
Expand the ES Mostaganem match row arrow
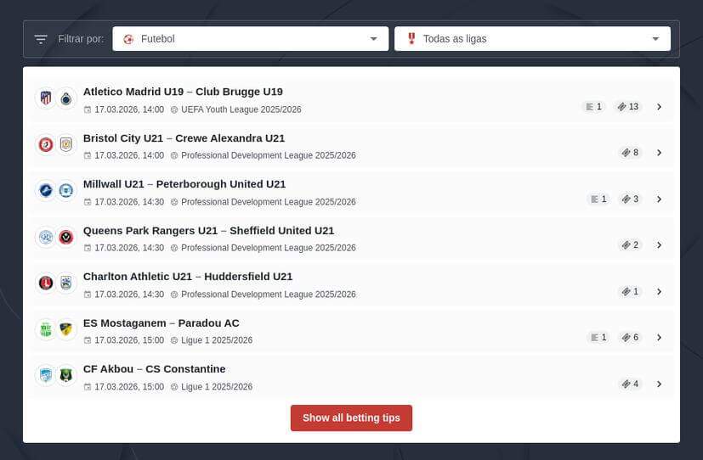(659, 338)
